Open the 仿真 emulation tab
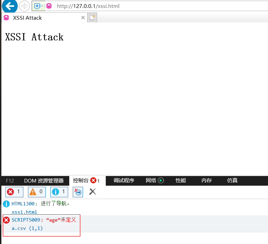Viewport: 268px width, 244px height. tap(232, 180)
